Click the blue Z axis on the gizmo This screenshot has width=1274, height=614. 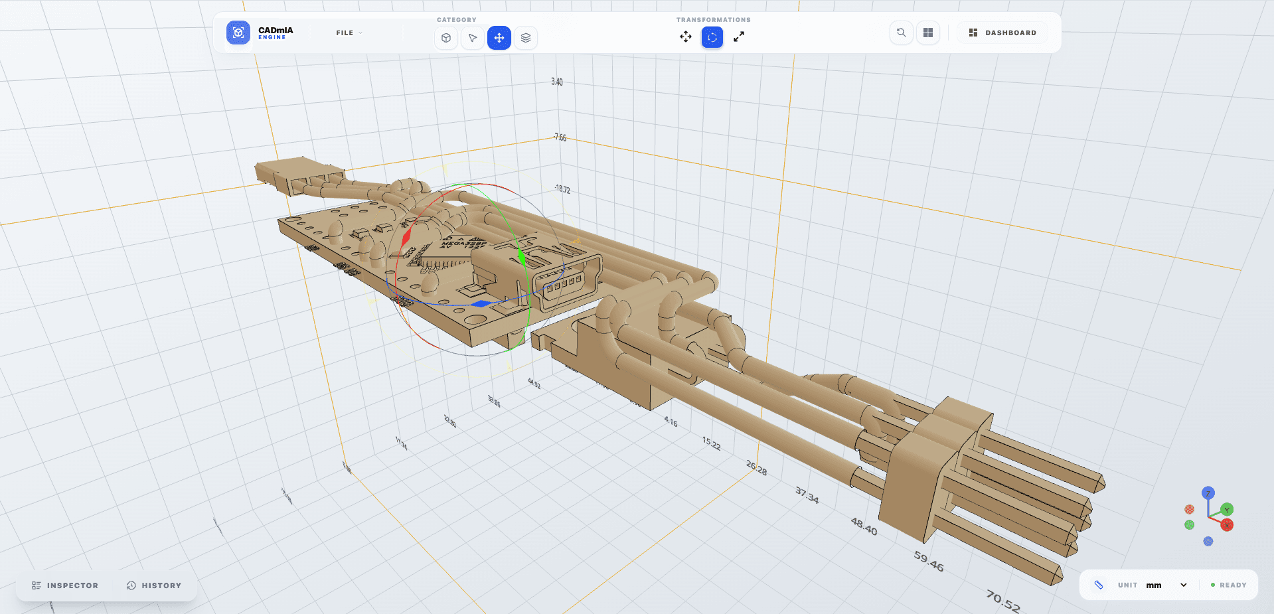point(1208,493)
